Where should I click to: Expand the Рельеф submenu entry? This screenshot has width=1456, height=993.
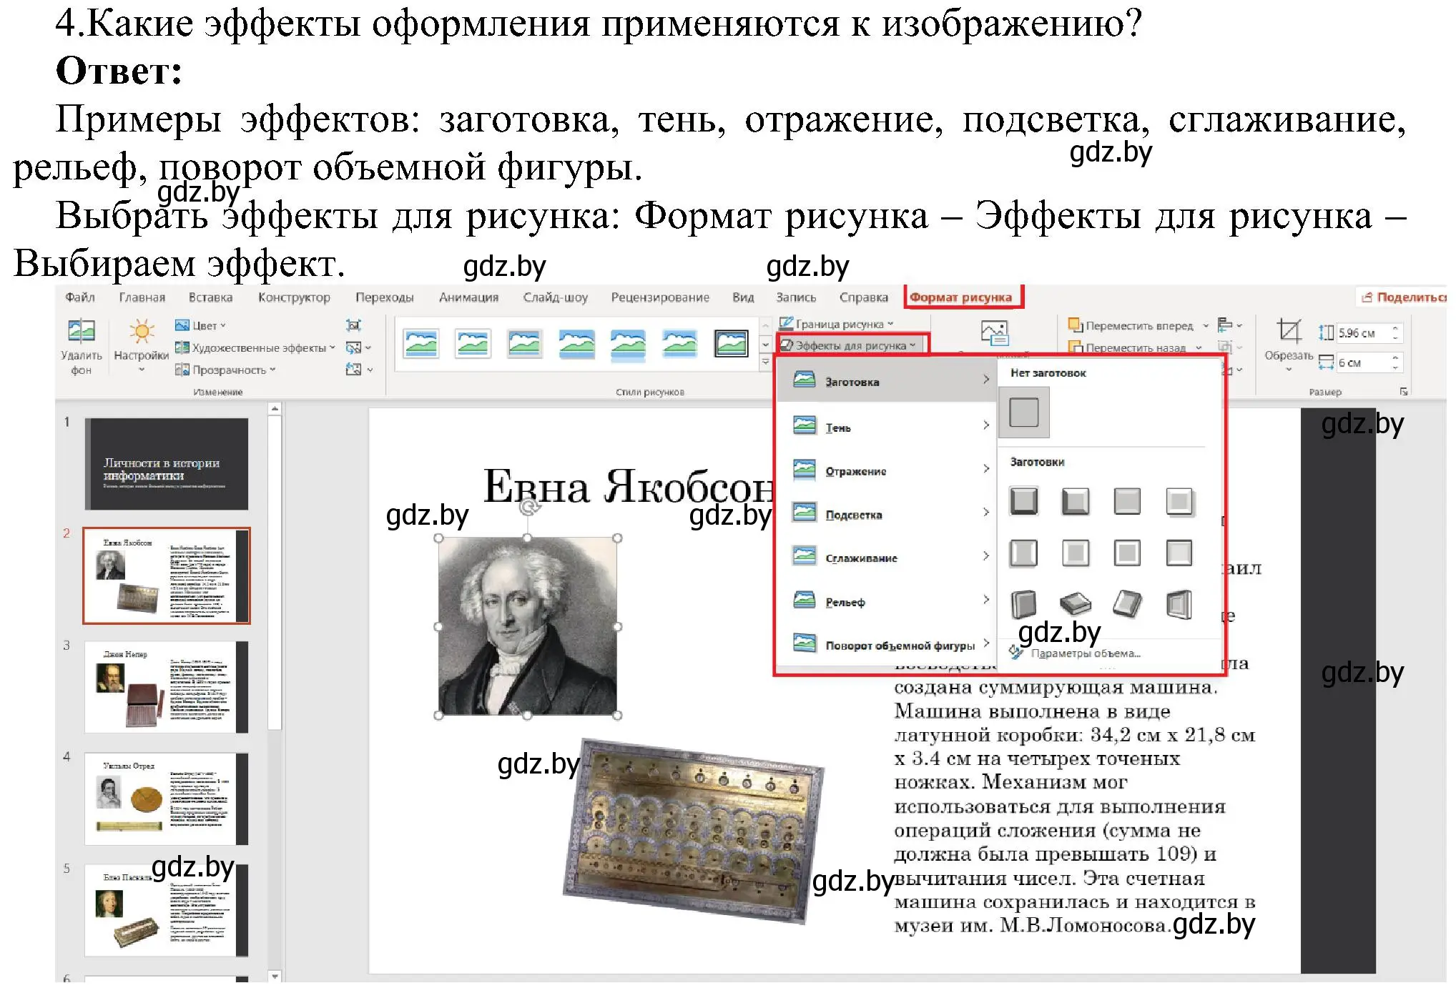887,601
